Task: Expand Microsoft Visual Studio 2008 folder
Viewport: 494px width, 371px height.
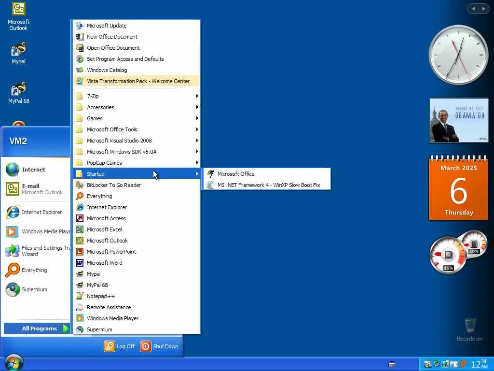Action: (137, 141)
